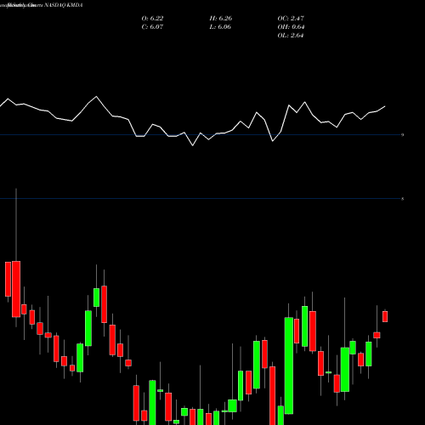
Task: Click the high value H: 6.26
Action: (x=221, y=19)
